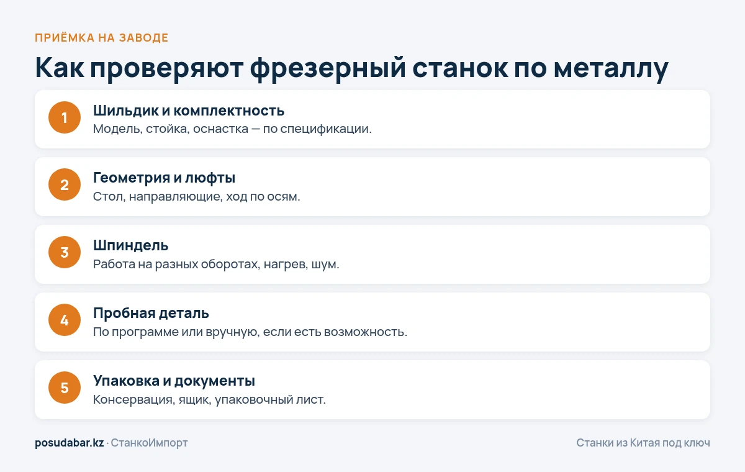Screen dimensions: 745x472
Task: Click the main title 'Как проверяют фрезерный станок по металлу'
Action: coord(351,68)
